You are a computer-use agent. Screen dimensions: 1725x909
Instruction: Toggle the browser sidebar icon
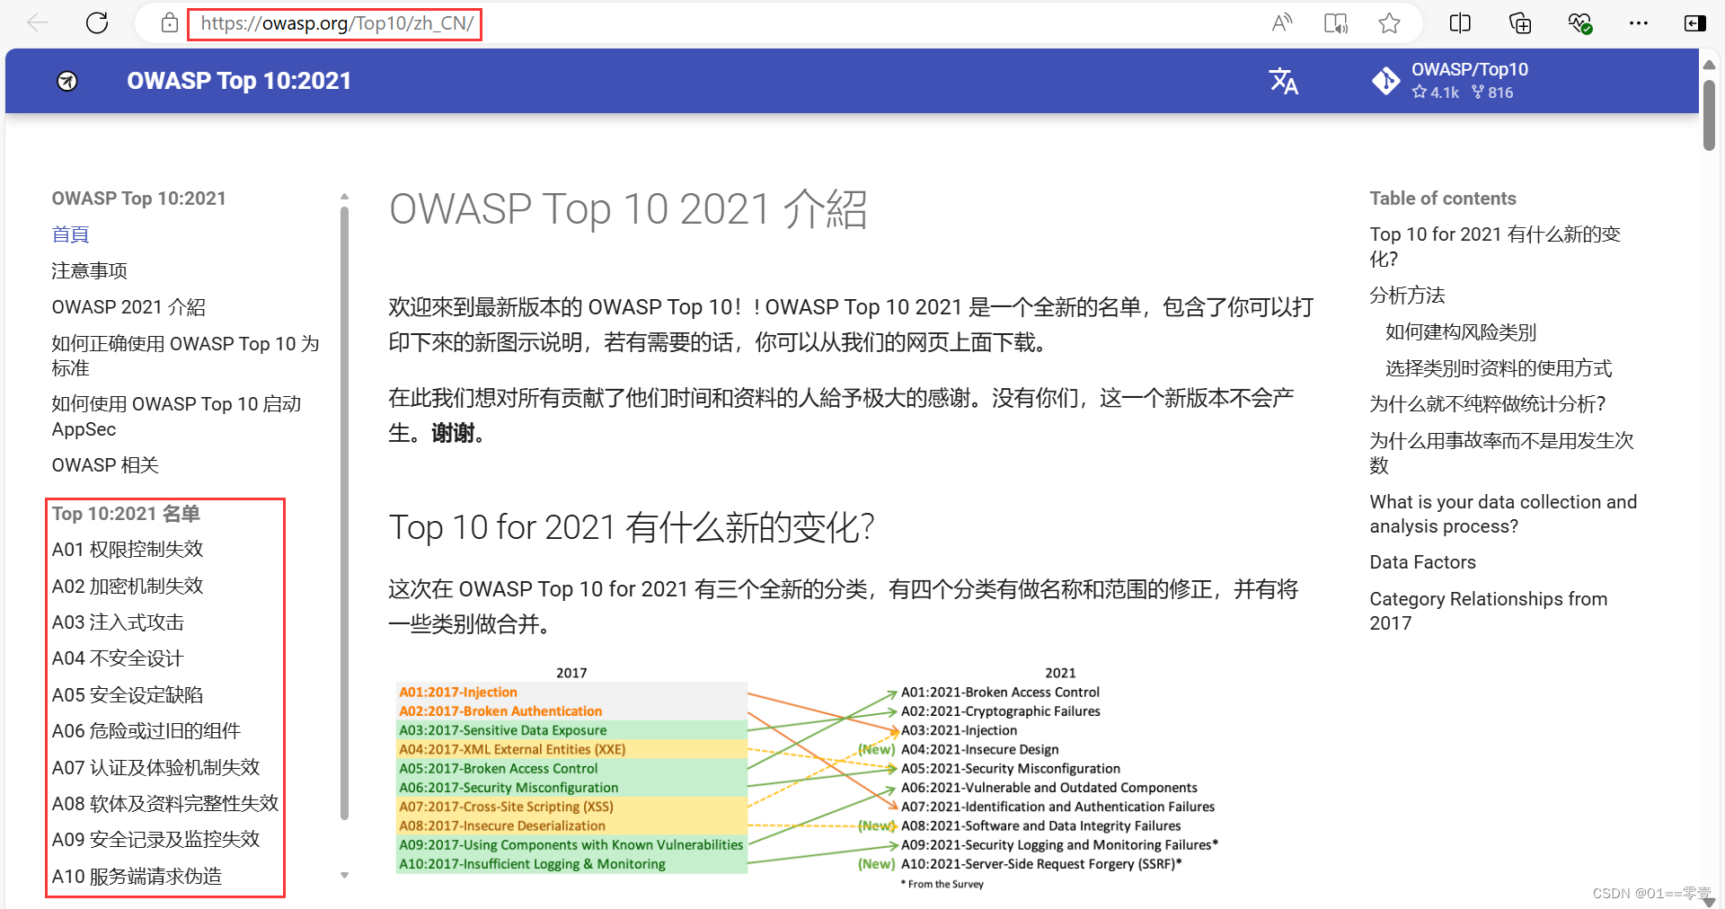pyautogui.click(x=1694, y=23)
